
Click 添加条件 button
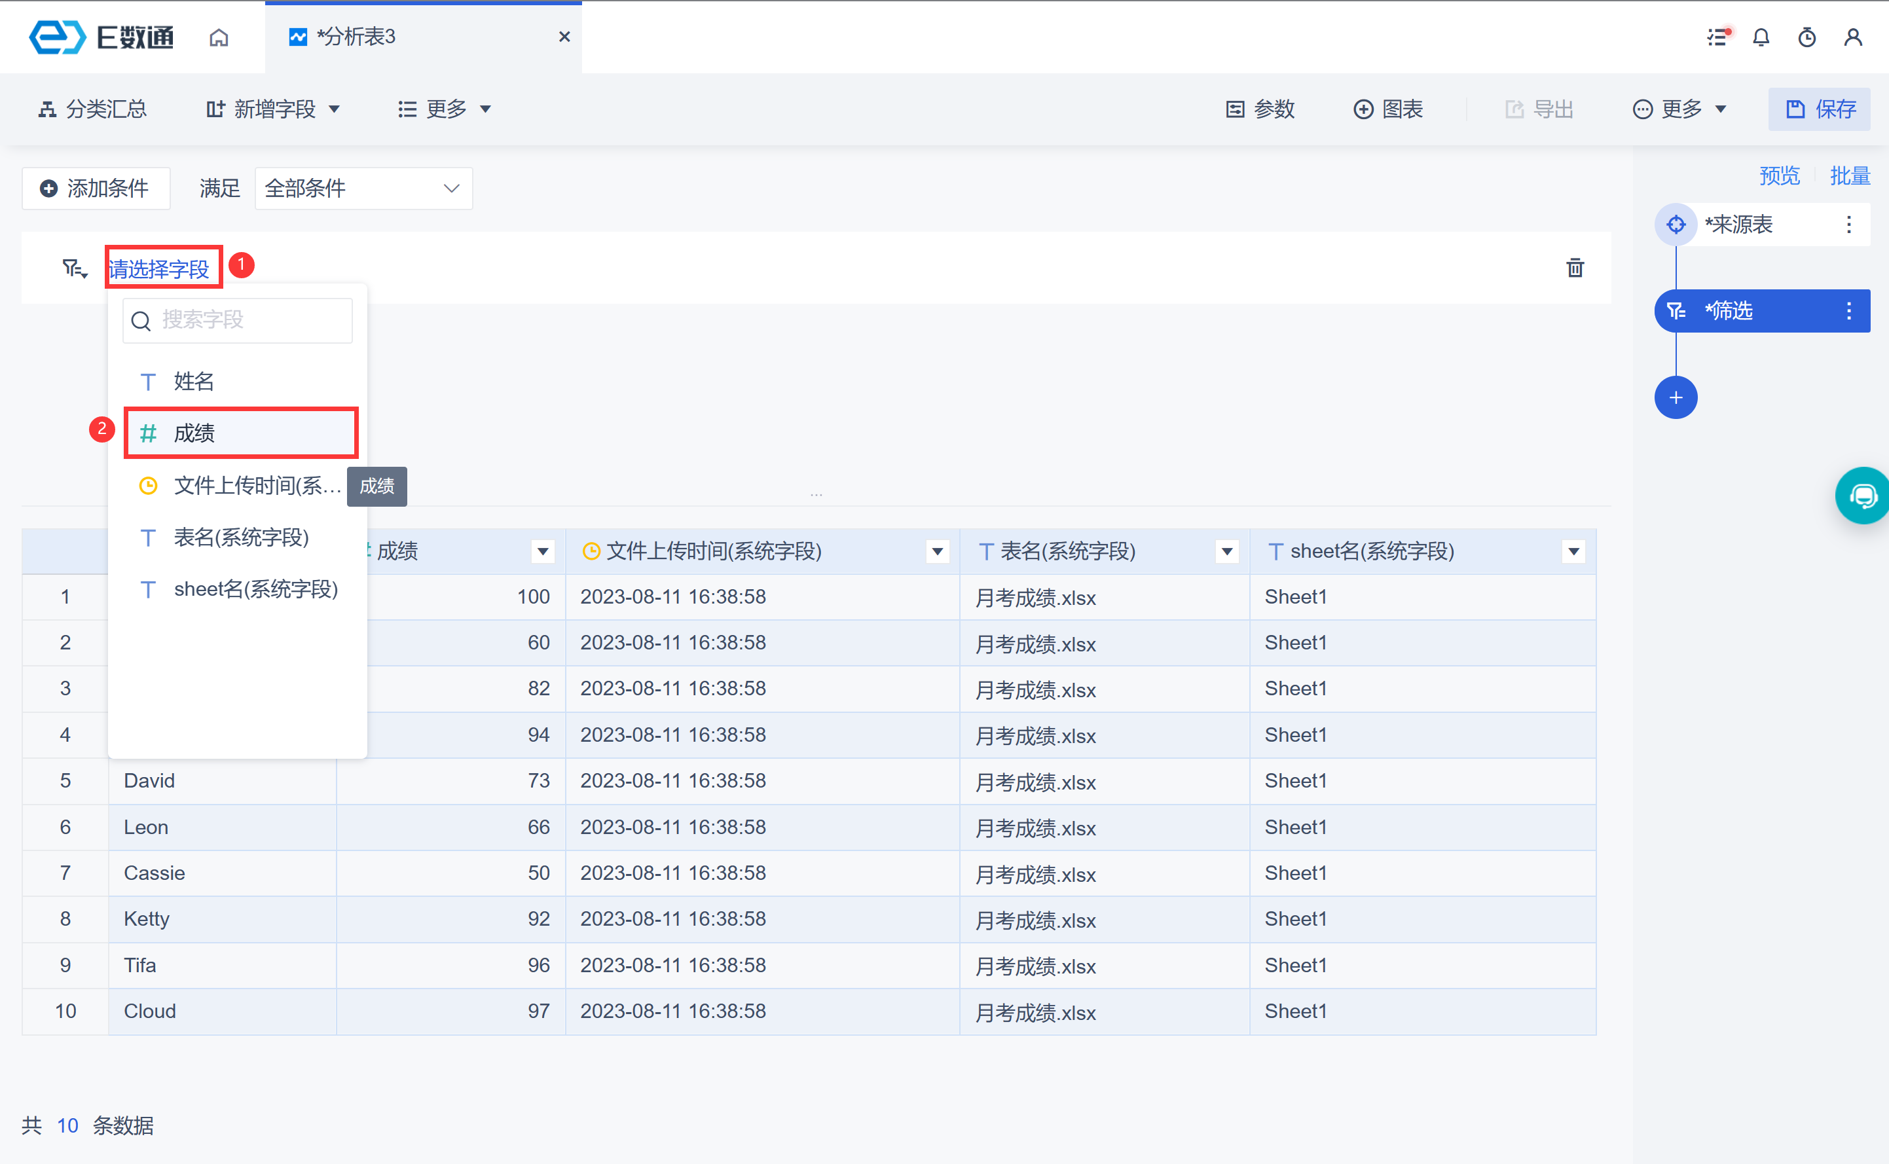96,188
